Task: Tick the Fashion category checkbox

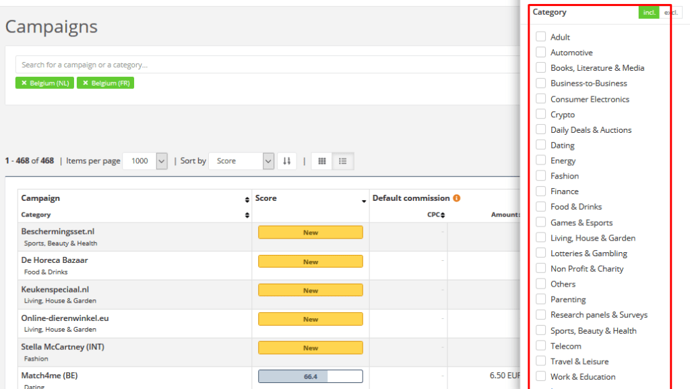Action: (x=541, y=175)
